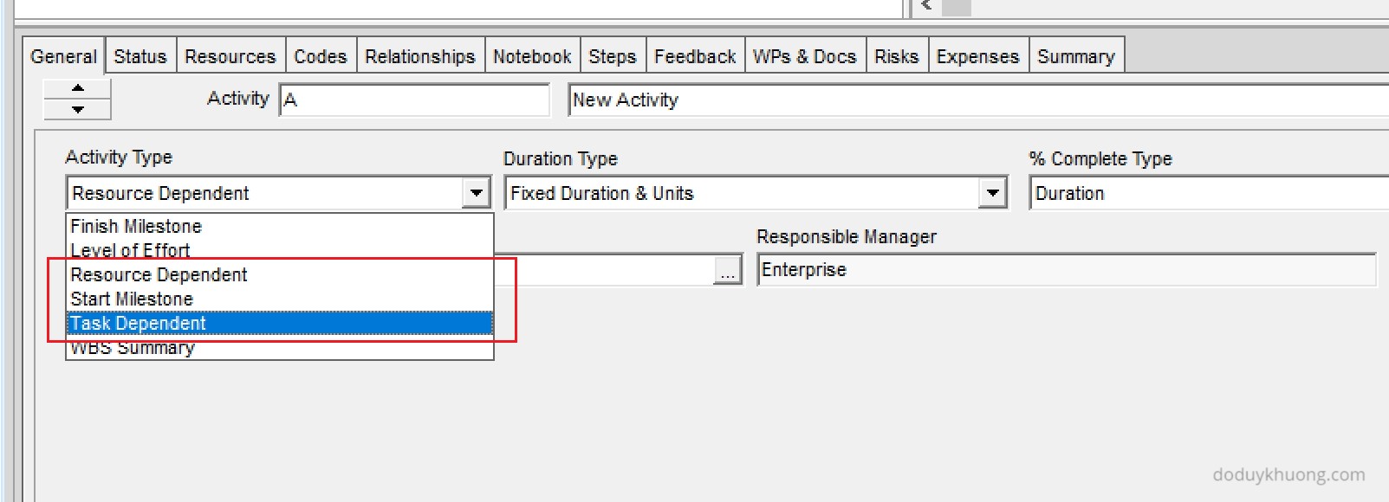Screen dimensions: 1389x502
Task: Expand the Duration Type dropdown arrow
Action: click(x=993, y=193)
